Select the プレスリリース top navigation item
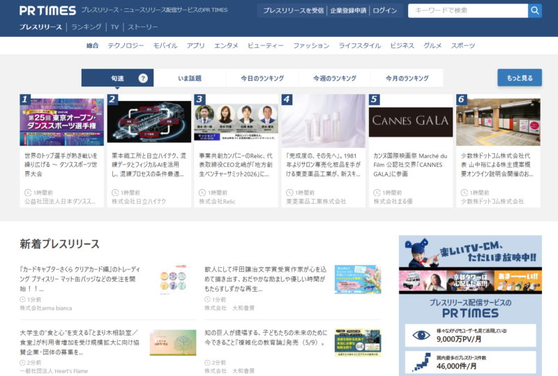The image size is (558, 376). (40, 27)
